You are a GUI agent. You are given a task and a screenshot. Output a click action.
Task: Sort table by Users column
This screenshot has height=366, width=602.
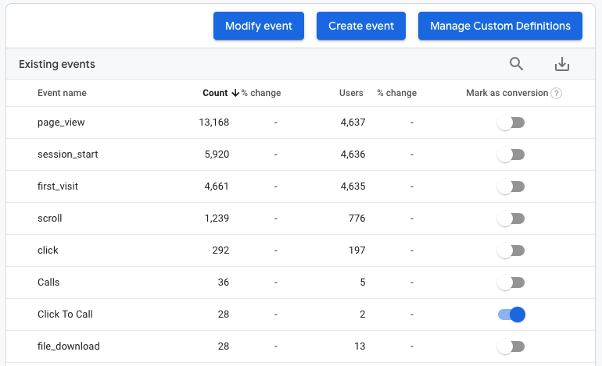(x=351, y=93)
